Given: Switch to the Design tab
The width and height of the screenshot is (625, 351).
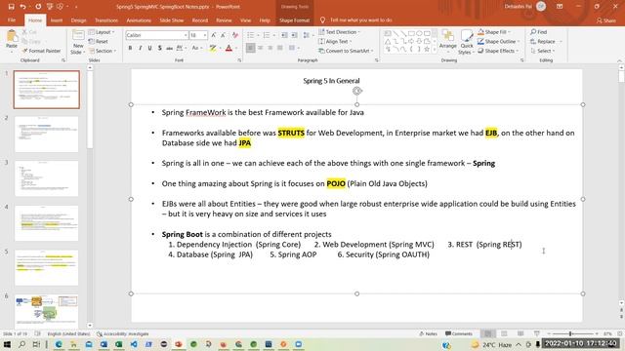Looking at the screenshot, I should point(78,19).
